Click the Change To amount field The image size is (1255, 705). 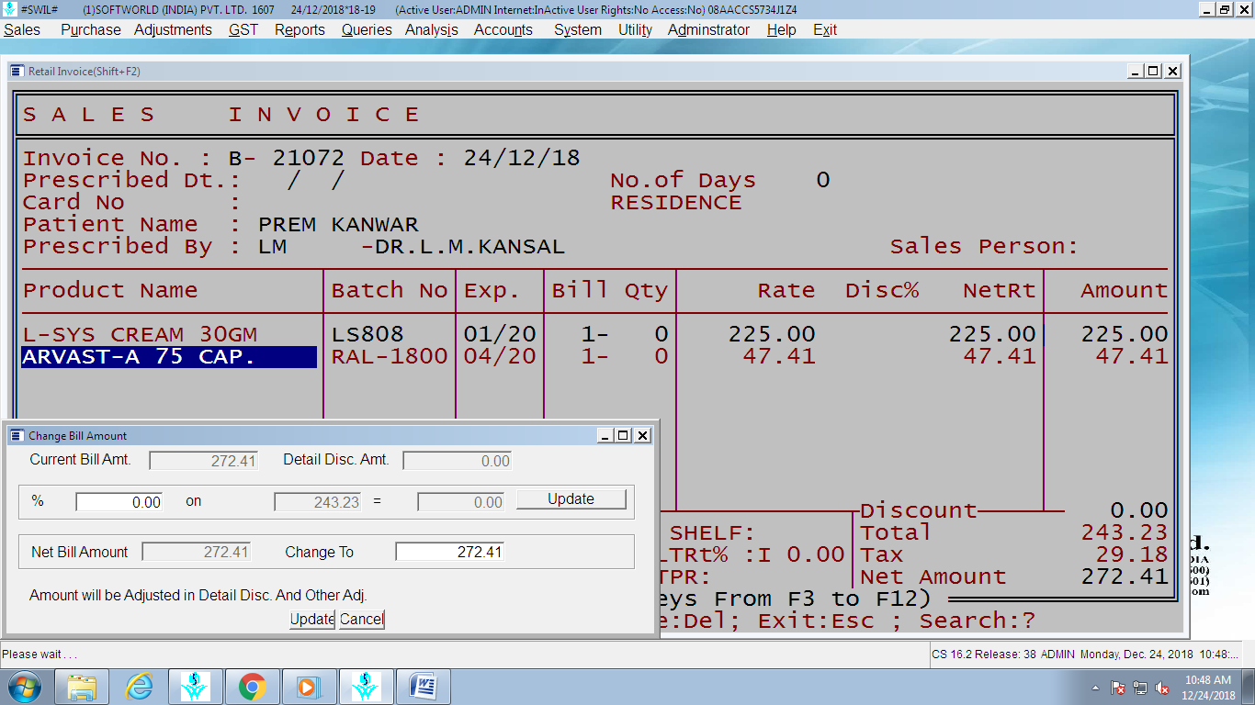tap(450, 552)
